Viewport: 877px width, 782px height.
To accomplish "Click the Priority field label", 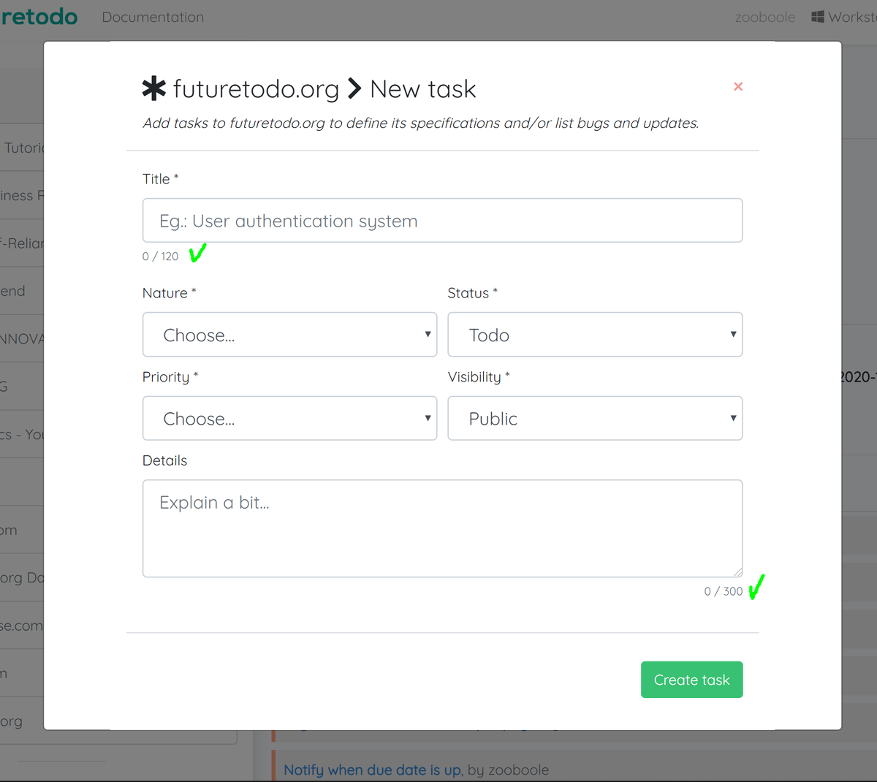I will (170, 377).
